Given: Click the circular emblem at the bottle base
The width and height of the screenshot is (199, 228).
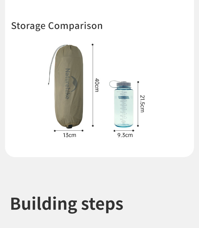Looking at the screenshot, I should pos(124,122).
